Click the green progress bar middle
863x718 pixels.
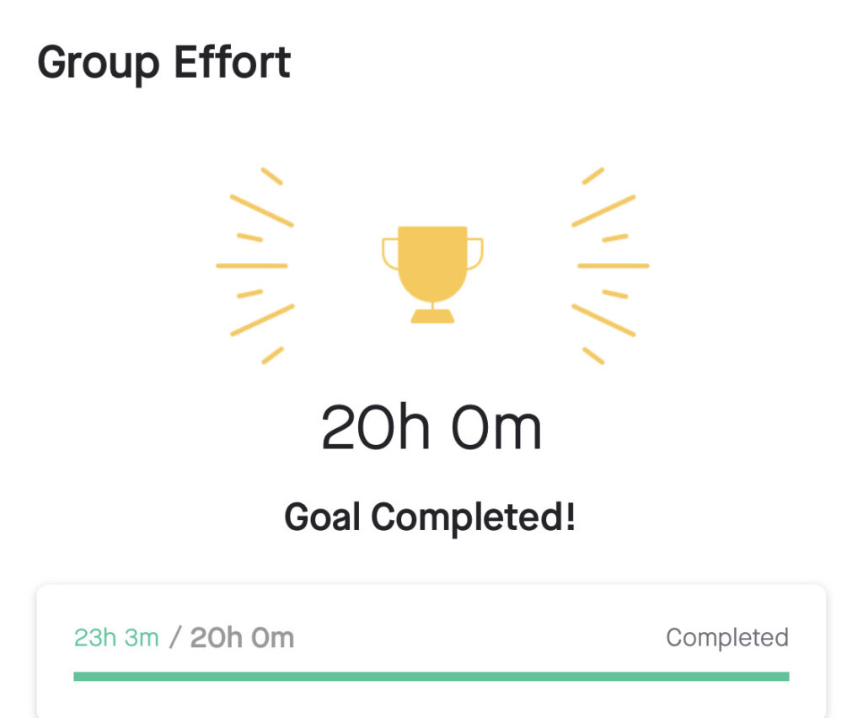click(x=431, y=677)
